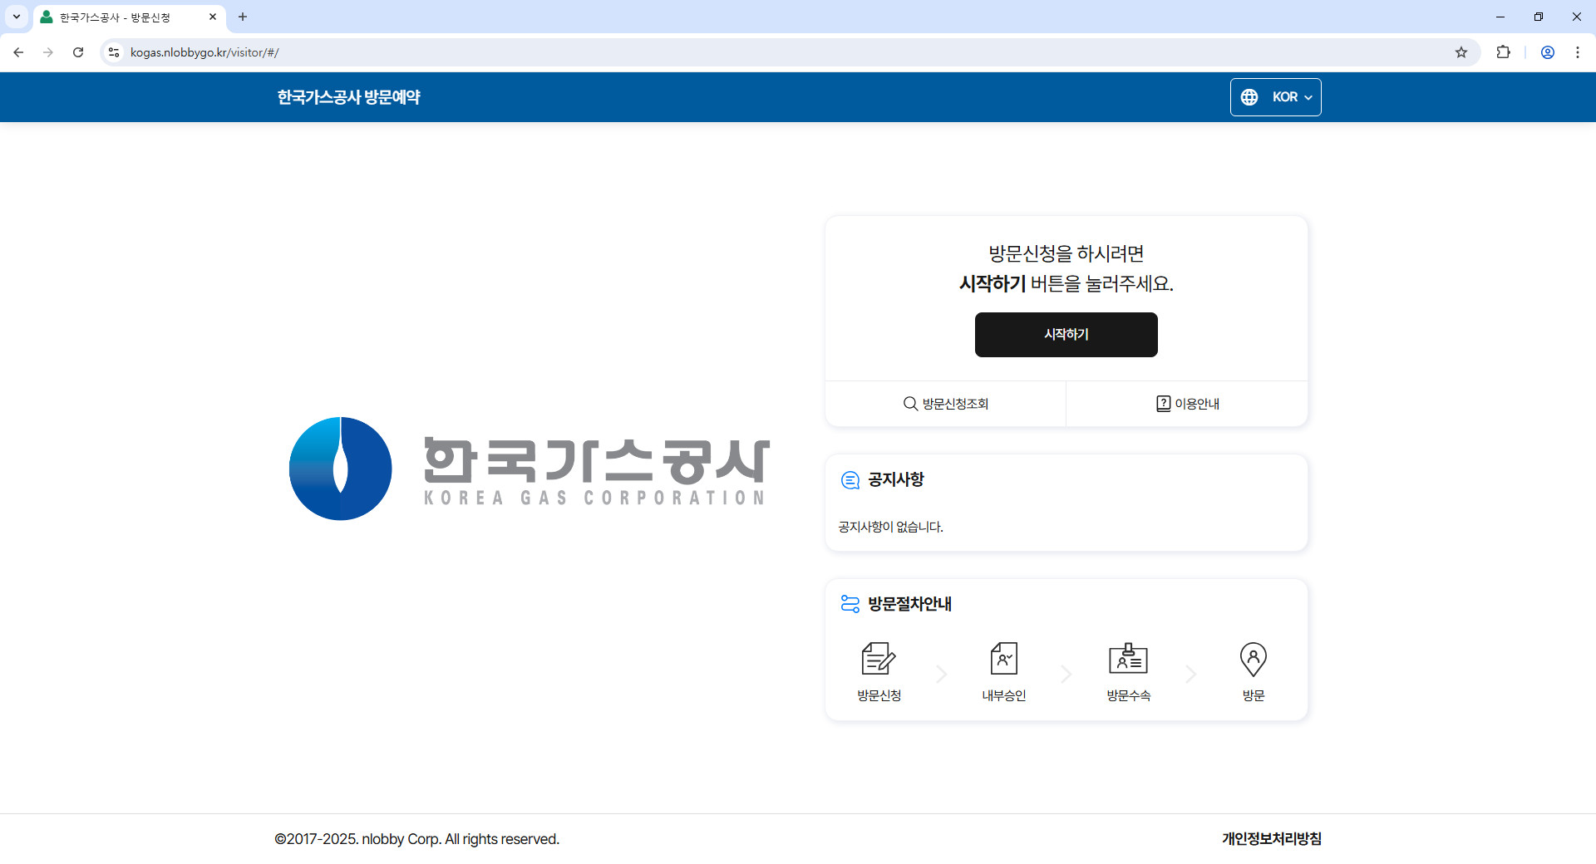
Task: Click inside the browser address bar
Action: click(x=499, y=52)
